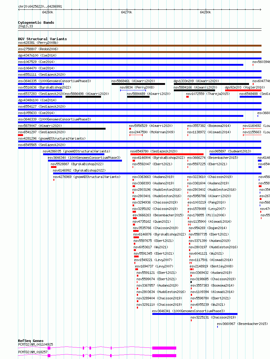
Task: Click the 64270k ruler position label
Action: coord(127,12)
